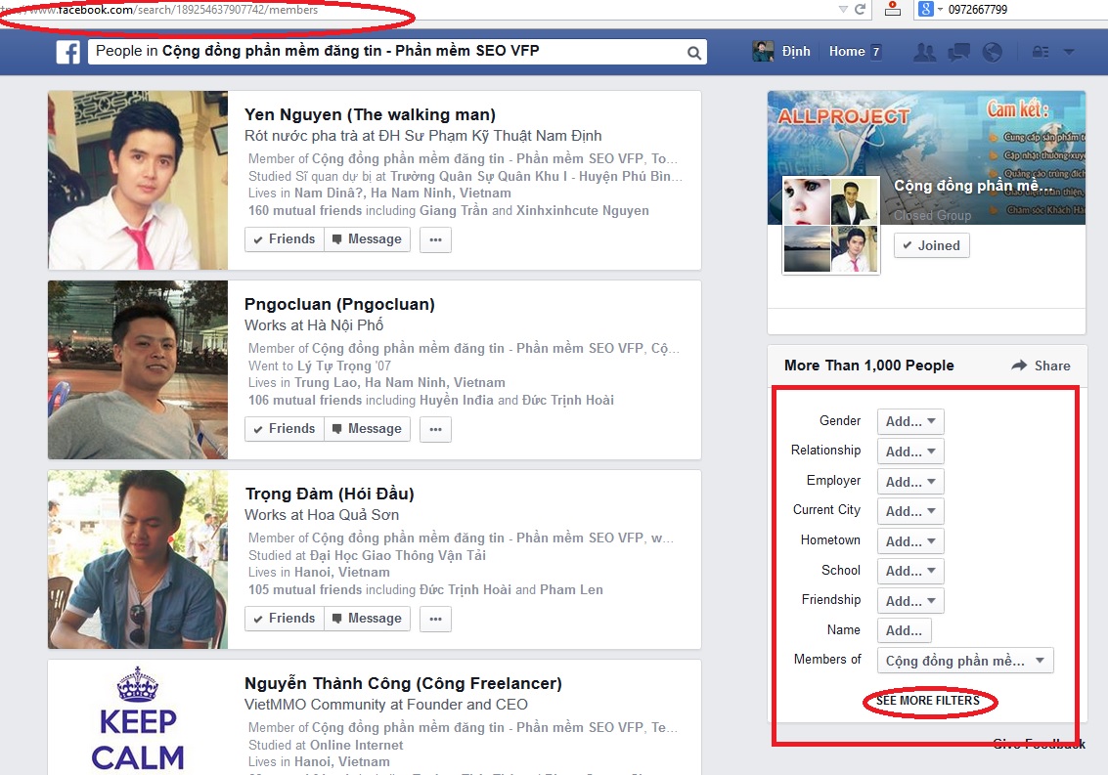Open Định's profile name link in top bar
The height and width of the screenshot is (775, 1108).
796,52
